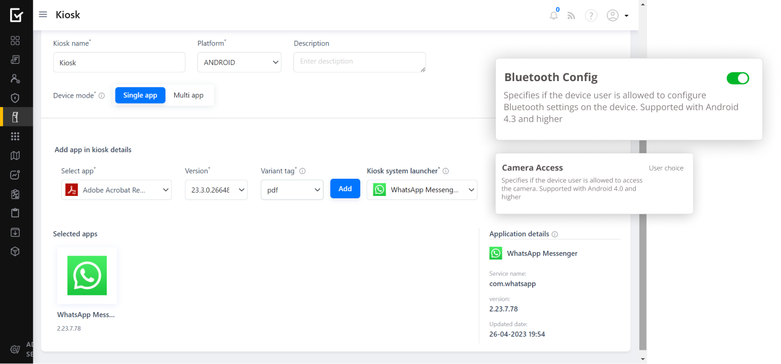The height and width of the screenshot is (364, 781).
Task: Open the Variant tag pdf dropdown
Action: 292,190
